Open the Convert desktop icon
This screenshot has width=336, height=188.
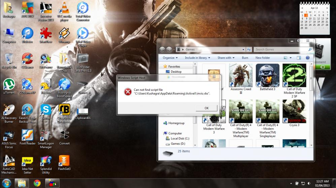[64, 137]
